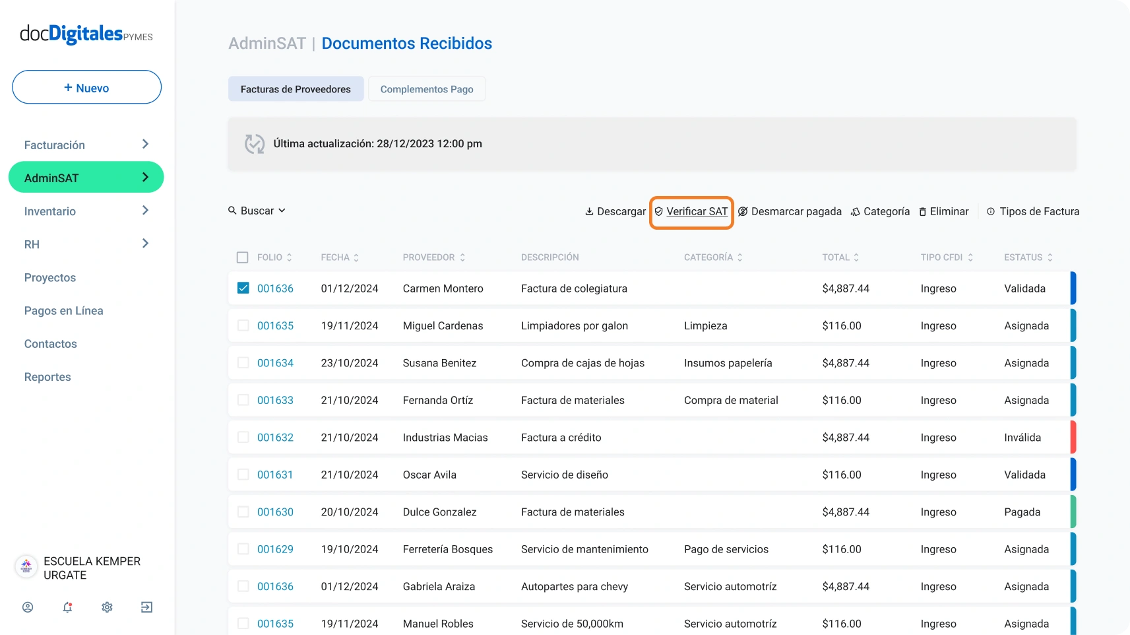Click the Manuel Robles provider cell

tap(438, 624)
